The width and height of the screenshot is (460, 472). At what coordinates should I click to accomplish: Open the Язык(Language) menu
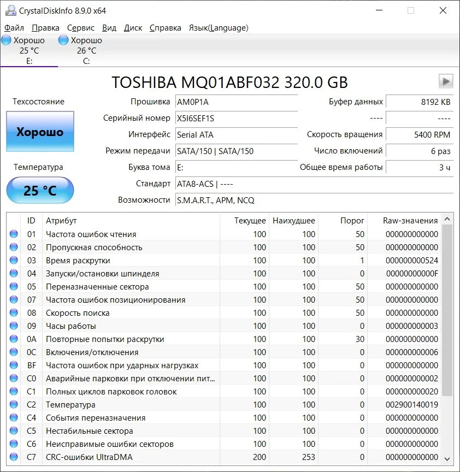click(219, 28)
